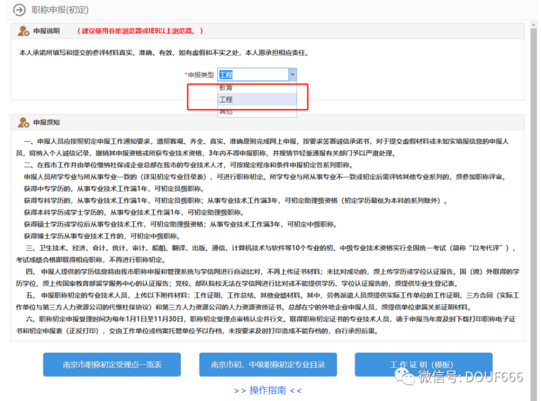Click the person icon next to 申报须知
The width and height of the screenshot is (541, 401).
[23, 122]
